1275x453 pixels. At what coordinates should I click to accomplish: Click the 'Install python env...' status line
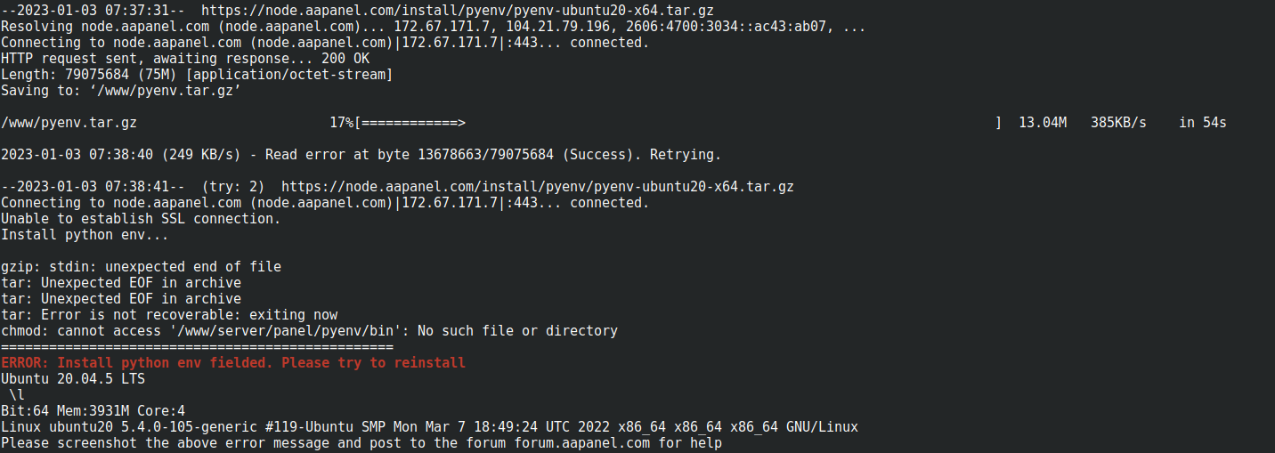85,235
